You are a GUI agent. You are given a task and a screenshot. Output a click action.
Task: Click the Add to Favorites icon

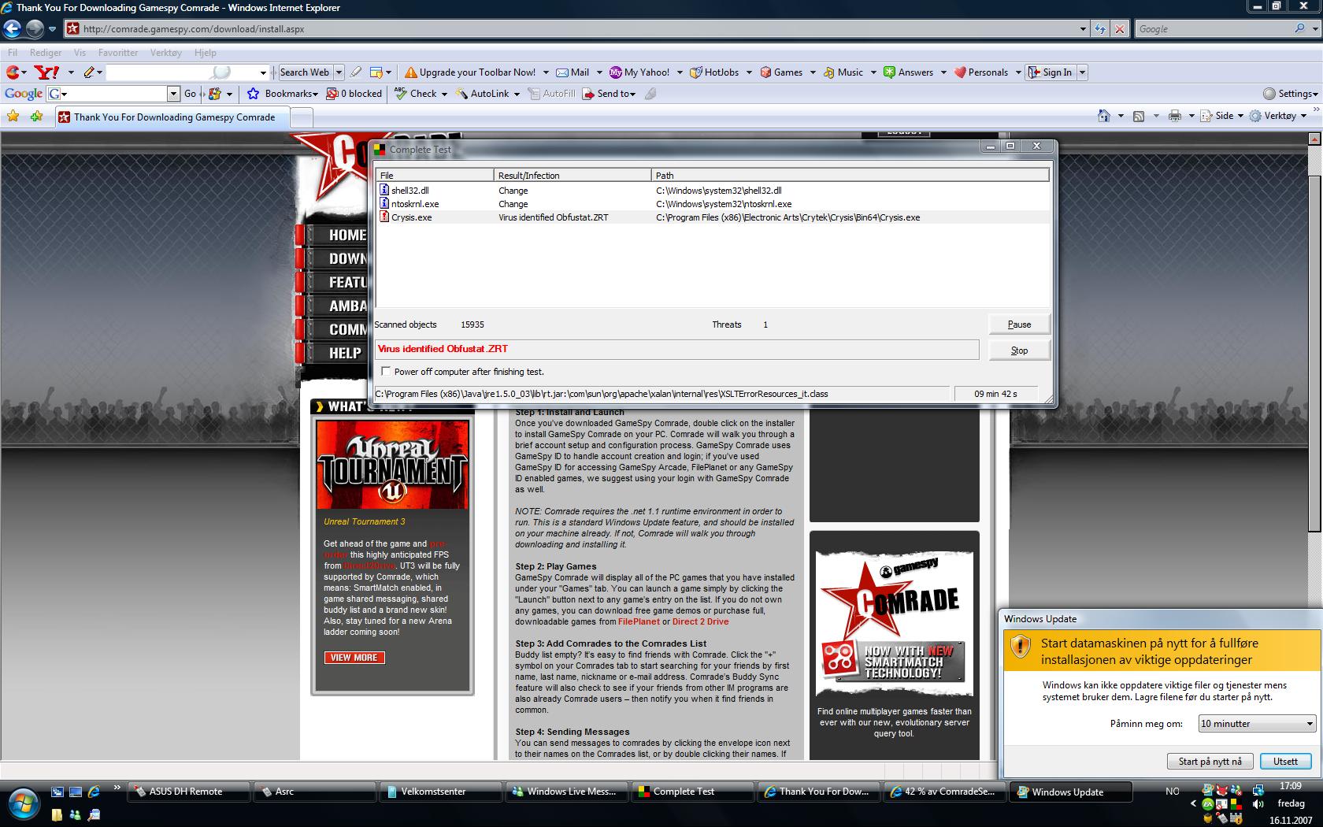tap(36, 117)
